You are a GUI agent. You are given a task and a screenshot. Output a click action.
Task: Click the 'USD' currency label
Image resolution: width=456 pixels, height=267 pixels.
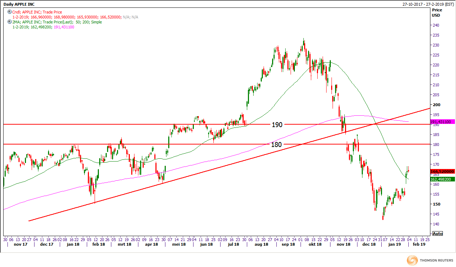point(436,15)
